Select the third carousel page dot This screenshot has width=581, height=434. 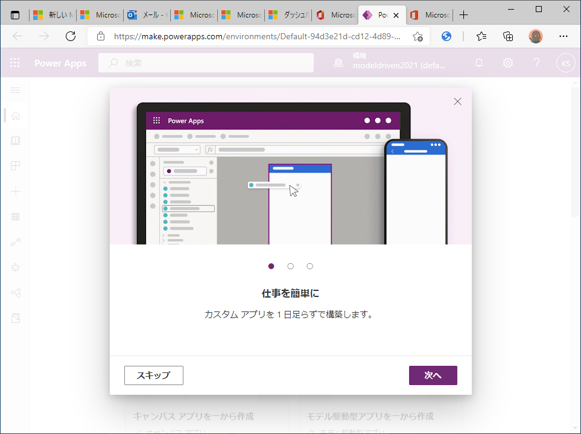310,266
